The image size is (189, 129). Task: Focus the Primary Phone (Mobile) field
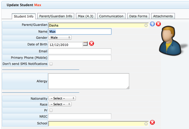pyautogui.click(x=80, y=58)
